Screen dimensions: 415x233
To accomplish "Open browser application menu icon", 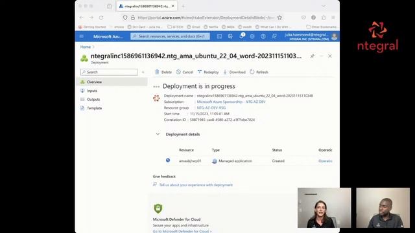I will point(333,17).
